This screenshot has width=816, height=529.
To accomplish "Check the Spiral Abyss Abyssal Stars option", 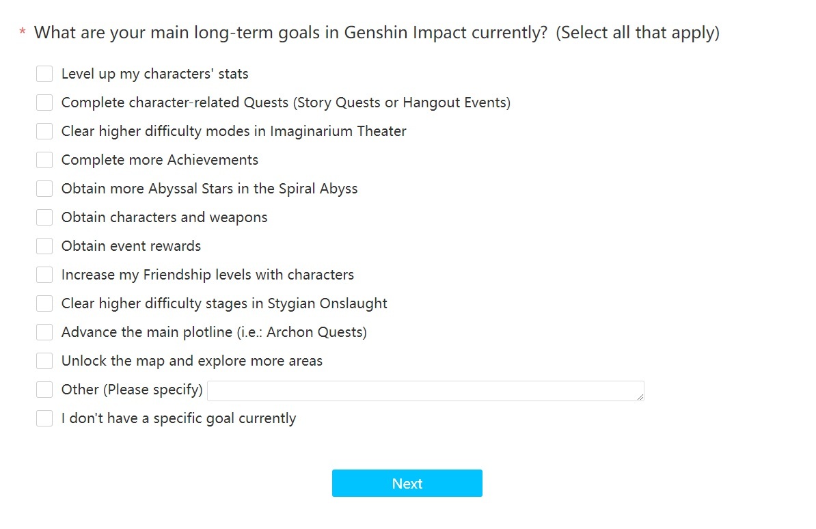I will [44, 189].
